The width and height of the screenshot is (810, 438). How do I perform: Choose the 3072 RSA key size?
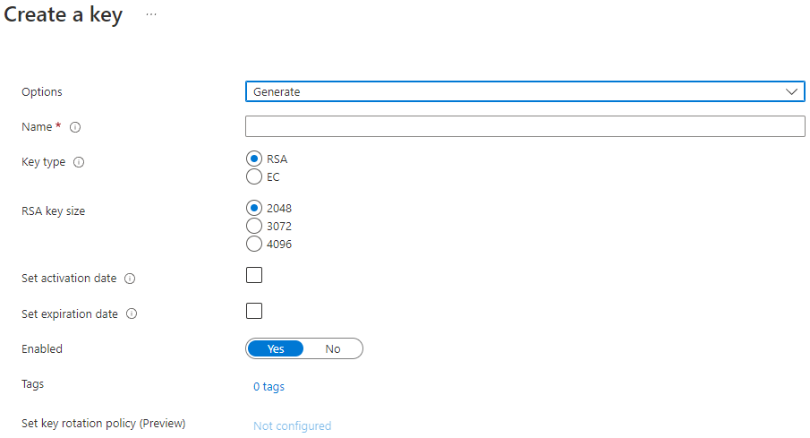253,226
